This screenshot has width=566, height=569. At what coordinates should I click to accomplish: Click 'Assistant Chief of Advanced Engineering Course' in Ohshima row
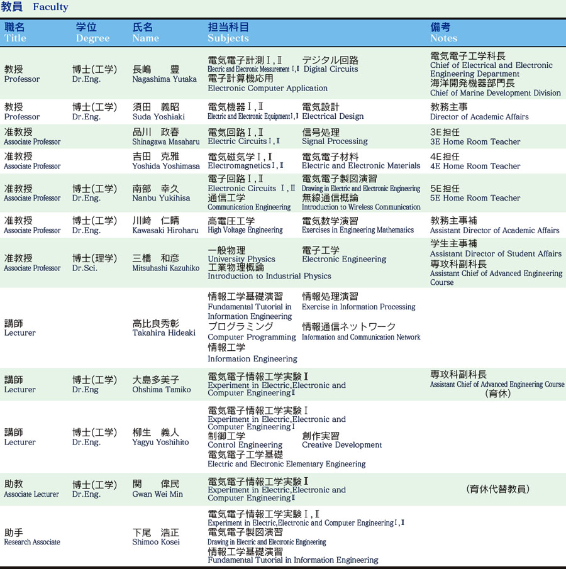coord(497,385)
